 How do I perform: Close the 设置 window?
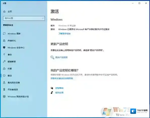146,3
